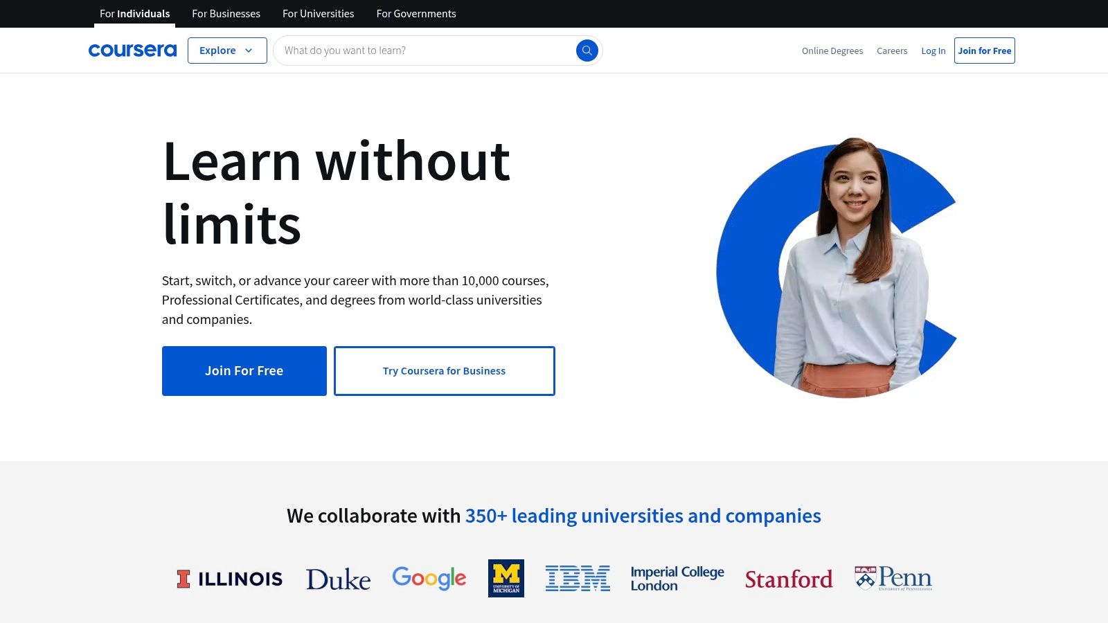
Task: Click the Illinois university logo
Action: 229,578
